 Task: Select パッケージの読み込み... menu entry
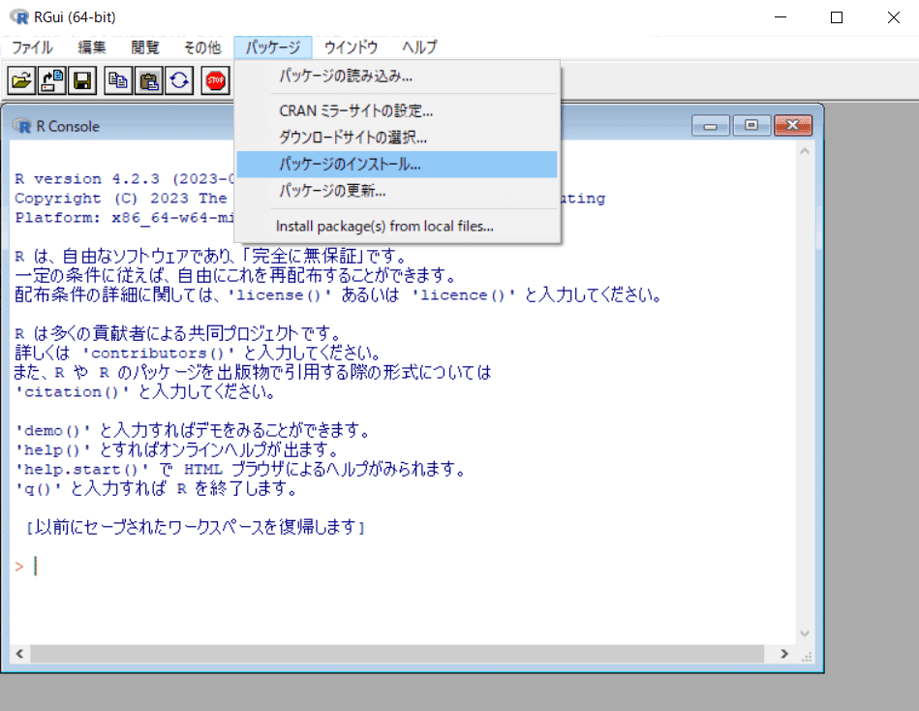pyautogui.click(x=397, y=77)
